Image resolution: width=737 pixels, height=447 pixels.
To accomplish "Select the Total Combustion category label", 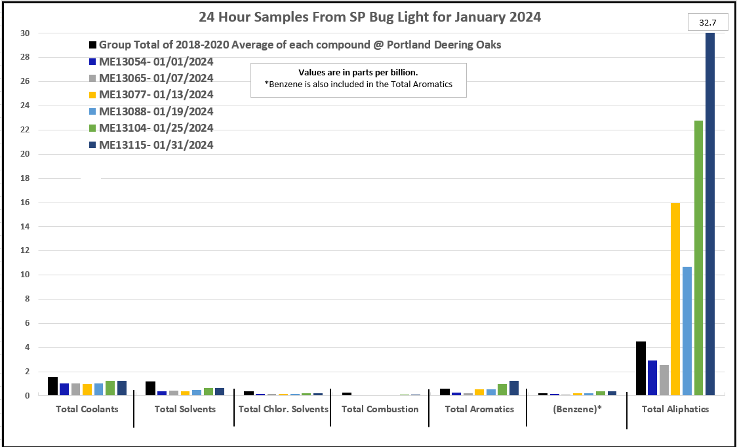I will 380,409.
